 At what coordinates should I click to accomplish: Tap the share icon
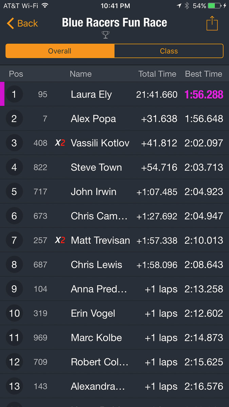coord(212,24)
